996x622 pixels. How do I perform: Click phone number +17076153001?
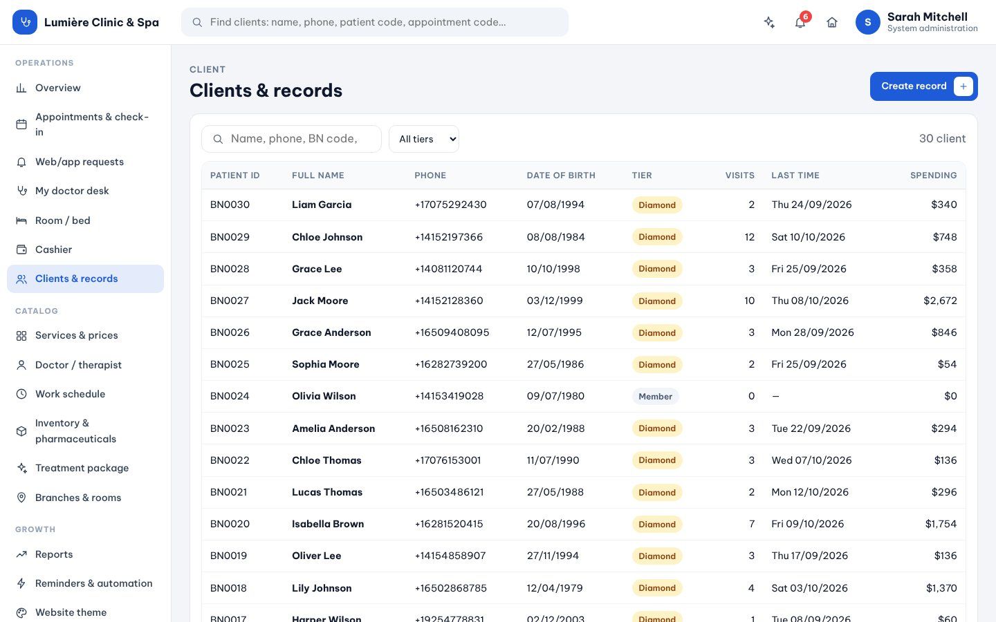pyautogui.click(x=448, y=460)
